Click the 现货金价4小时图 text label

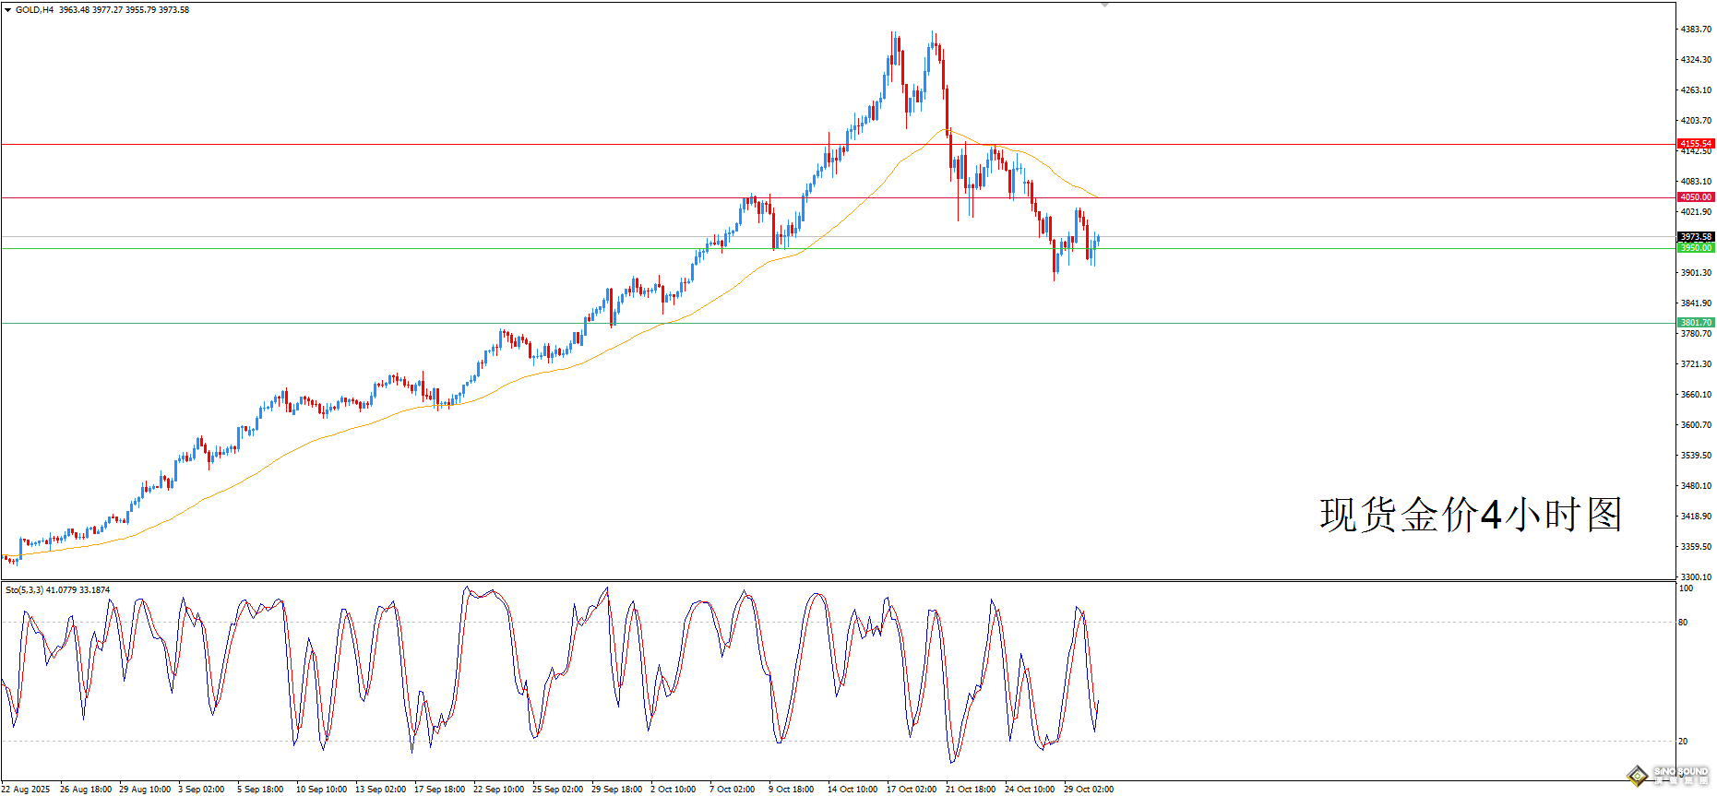pos(1471,515)
